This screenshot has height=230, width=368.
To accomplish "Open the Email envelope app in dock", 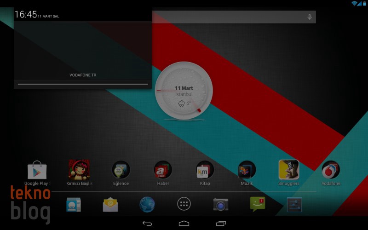I will pyautogui.click(x=110, y=204).
